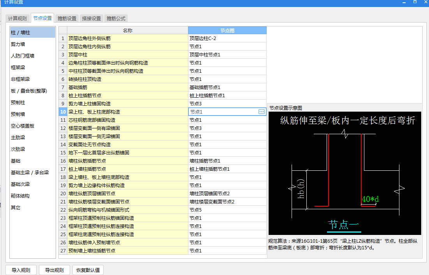Select 基础 category
429x275 pixels.
(33, 161)
